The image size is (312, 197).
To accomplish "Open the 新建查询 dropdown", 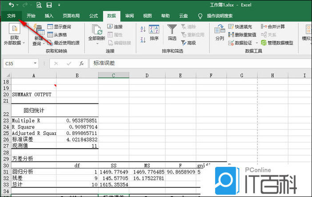I will tap(39, 35).
